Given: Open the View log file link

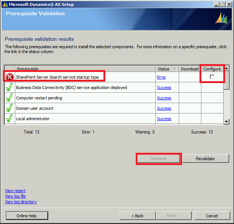Looking at the screenshot, I should tap(15, 196).
